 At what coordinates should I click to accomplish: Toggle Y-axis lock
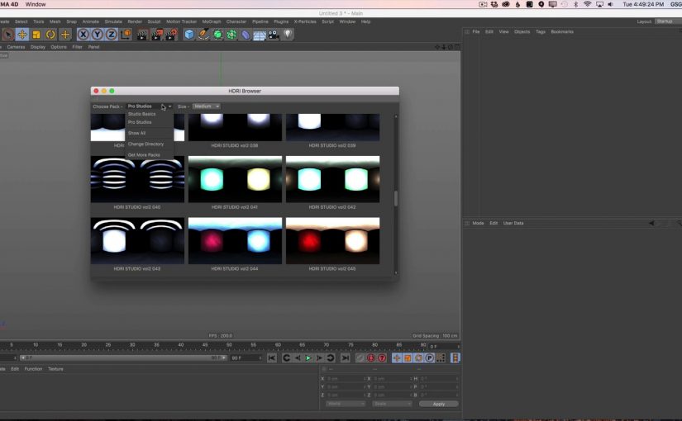click(98, 35)
